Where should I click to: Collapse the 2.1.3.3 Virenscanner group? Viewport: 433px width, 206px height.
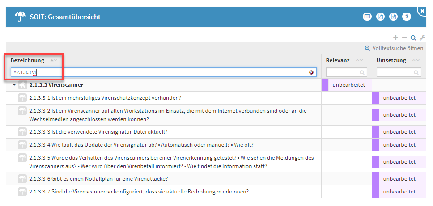pyautogui.click(x=14, y=85)
